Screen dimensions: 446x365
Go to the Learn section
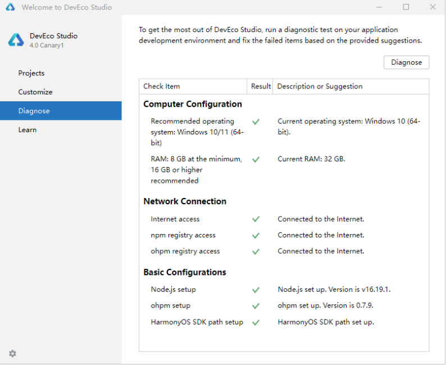(61, 130)
